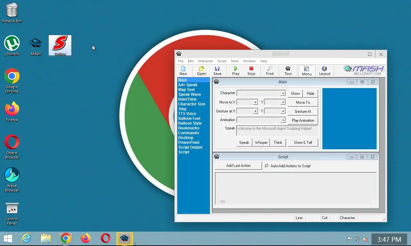The image size is (411, 246).
Task: Open the Gesture at X dropdown
Action: 255,111
